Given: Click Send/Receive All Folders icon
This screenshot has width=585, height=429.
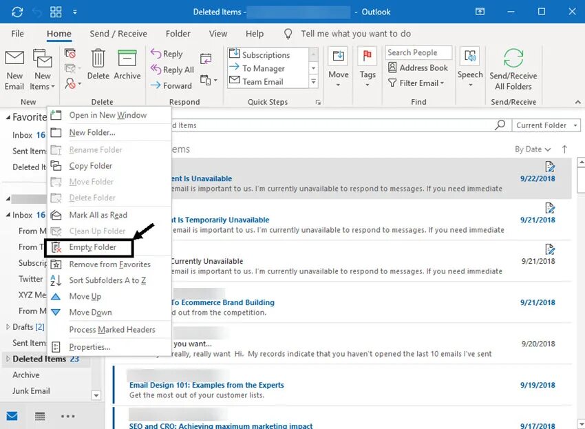Looking at the screenshot, I should [x=513, y=58].
